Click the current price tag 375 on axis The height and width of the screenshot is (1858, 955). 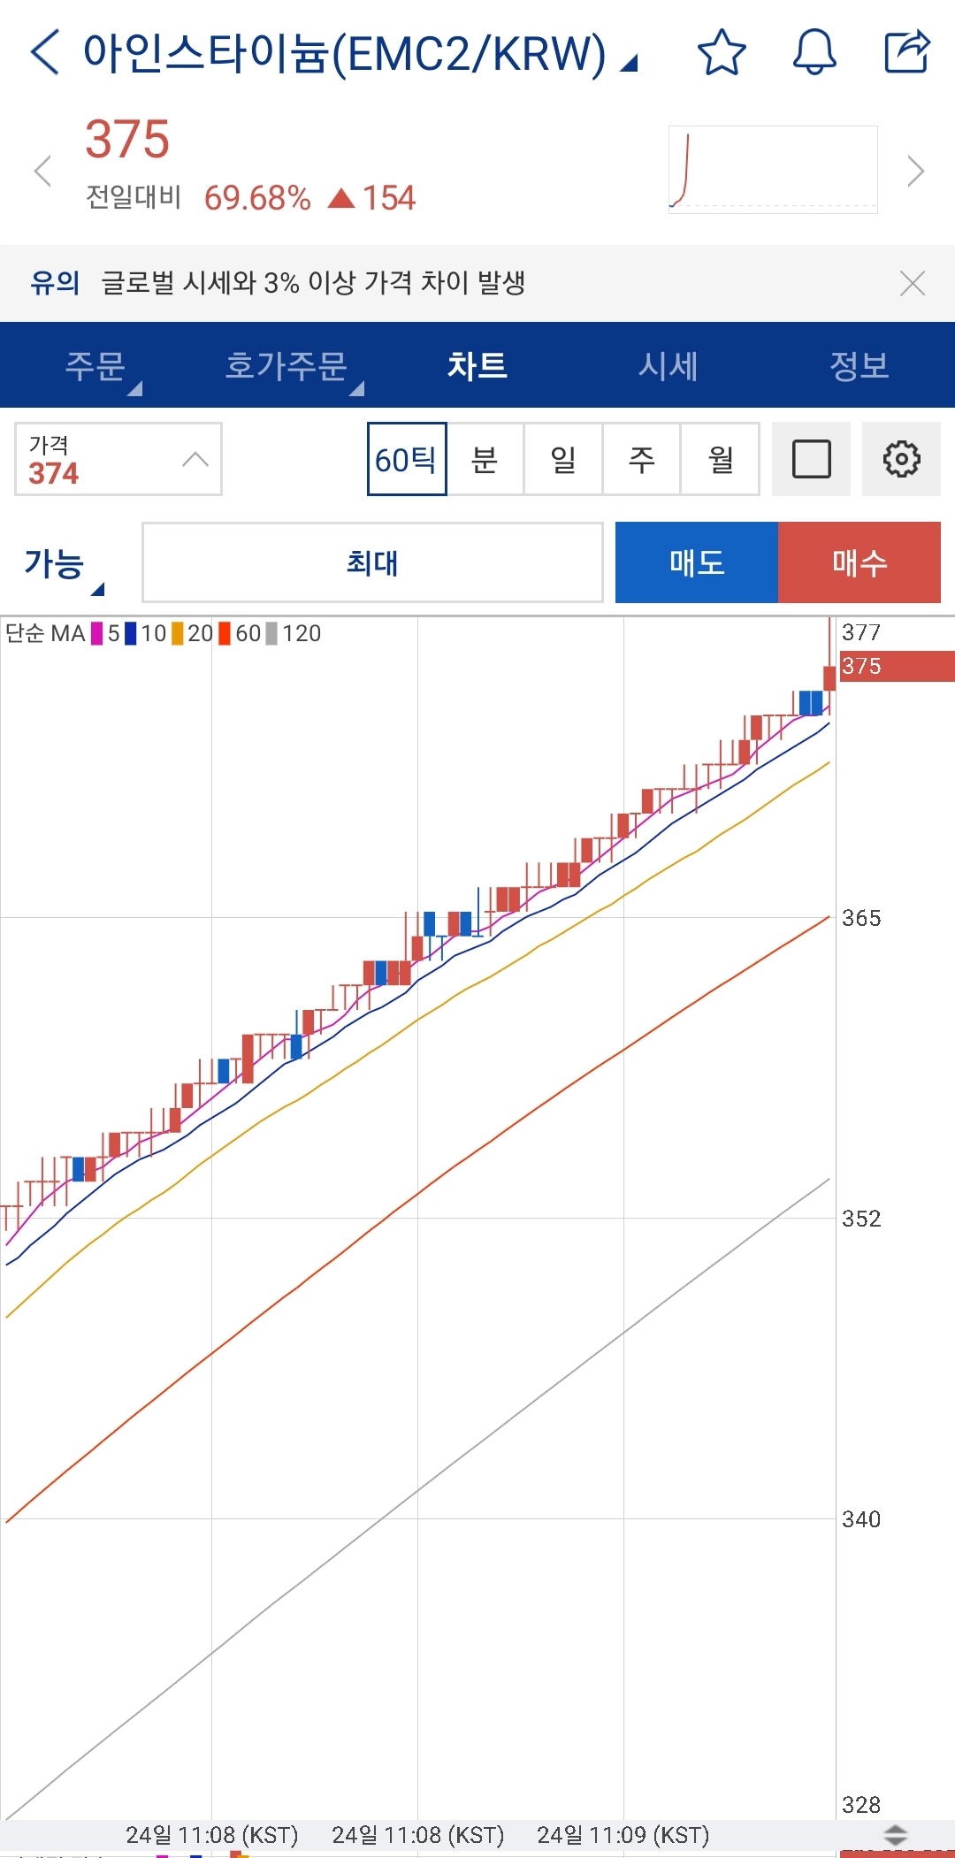(x=897, y=666)
